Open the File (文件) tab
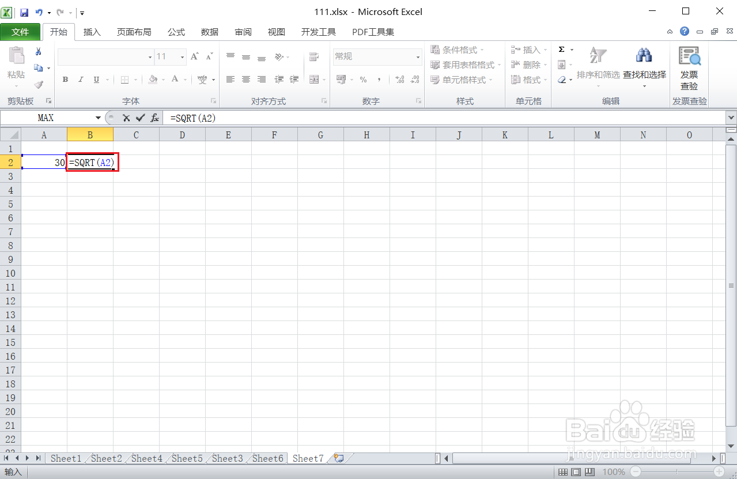Image resolution: width=737 pixels, height=479 pixels. pyautogui.click(x=20, y=32)
